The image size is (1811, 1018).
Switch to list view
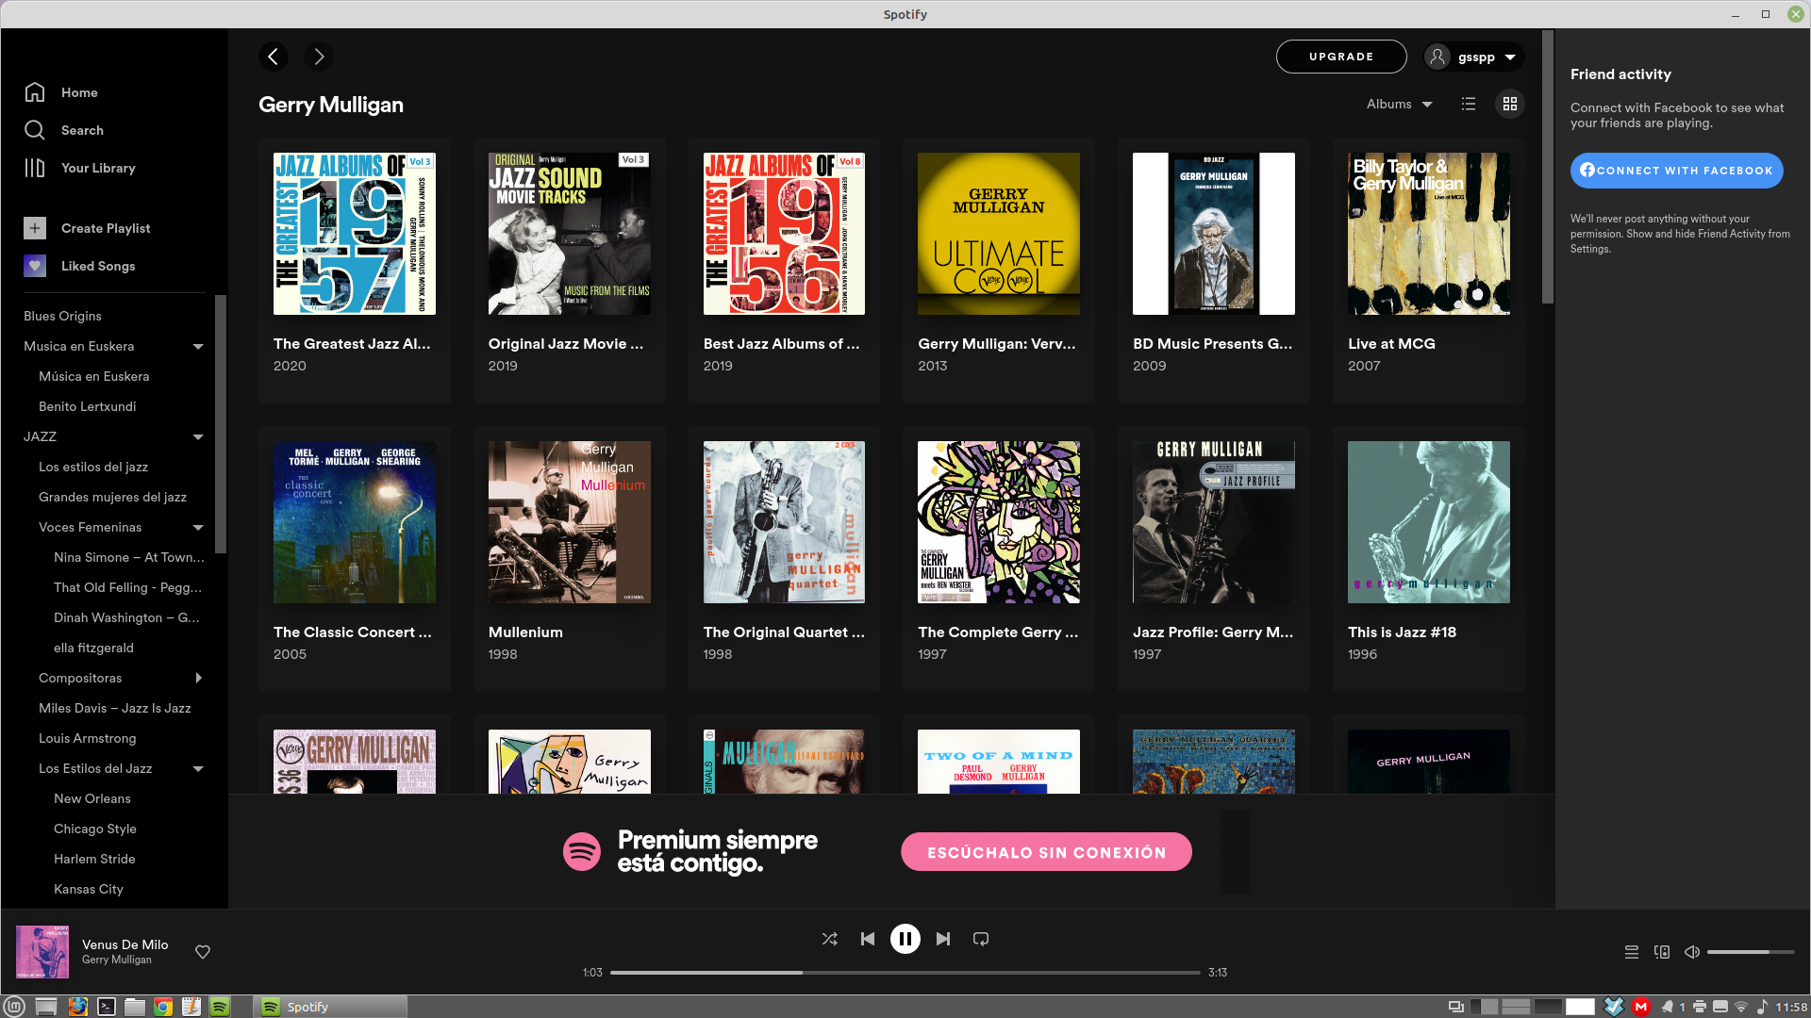[x=1469, y=104]
